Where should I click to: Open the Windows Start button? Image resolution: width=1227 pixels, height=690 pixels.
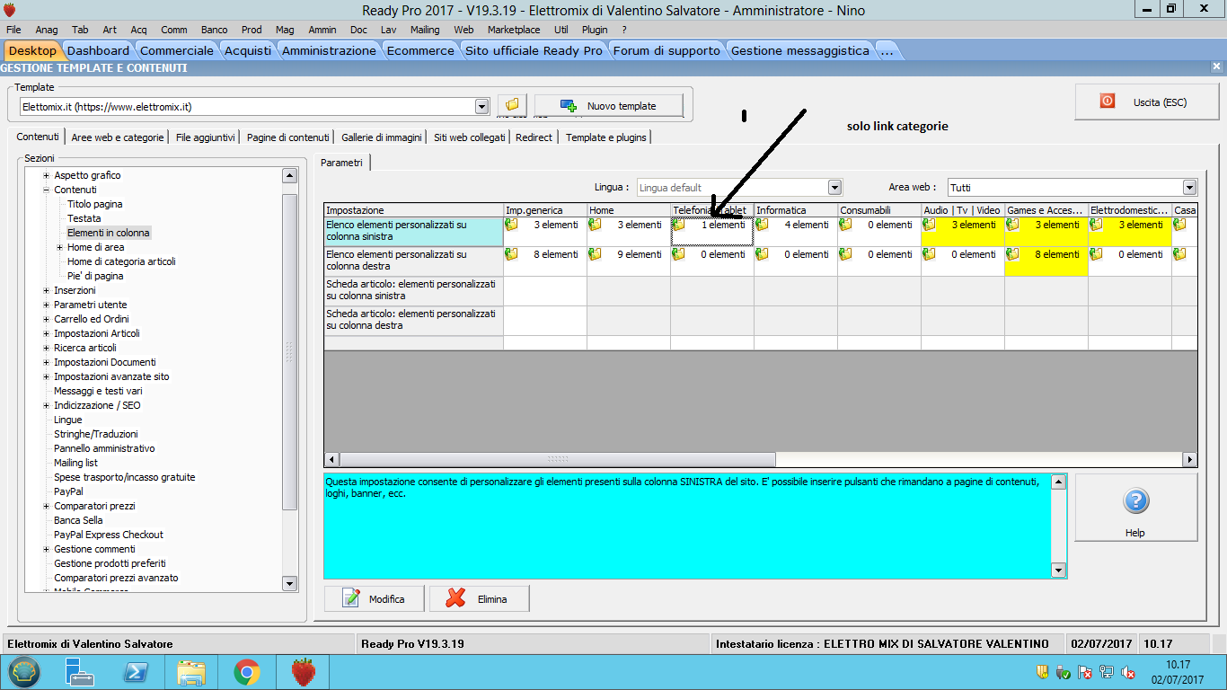tap(23, 672)
